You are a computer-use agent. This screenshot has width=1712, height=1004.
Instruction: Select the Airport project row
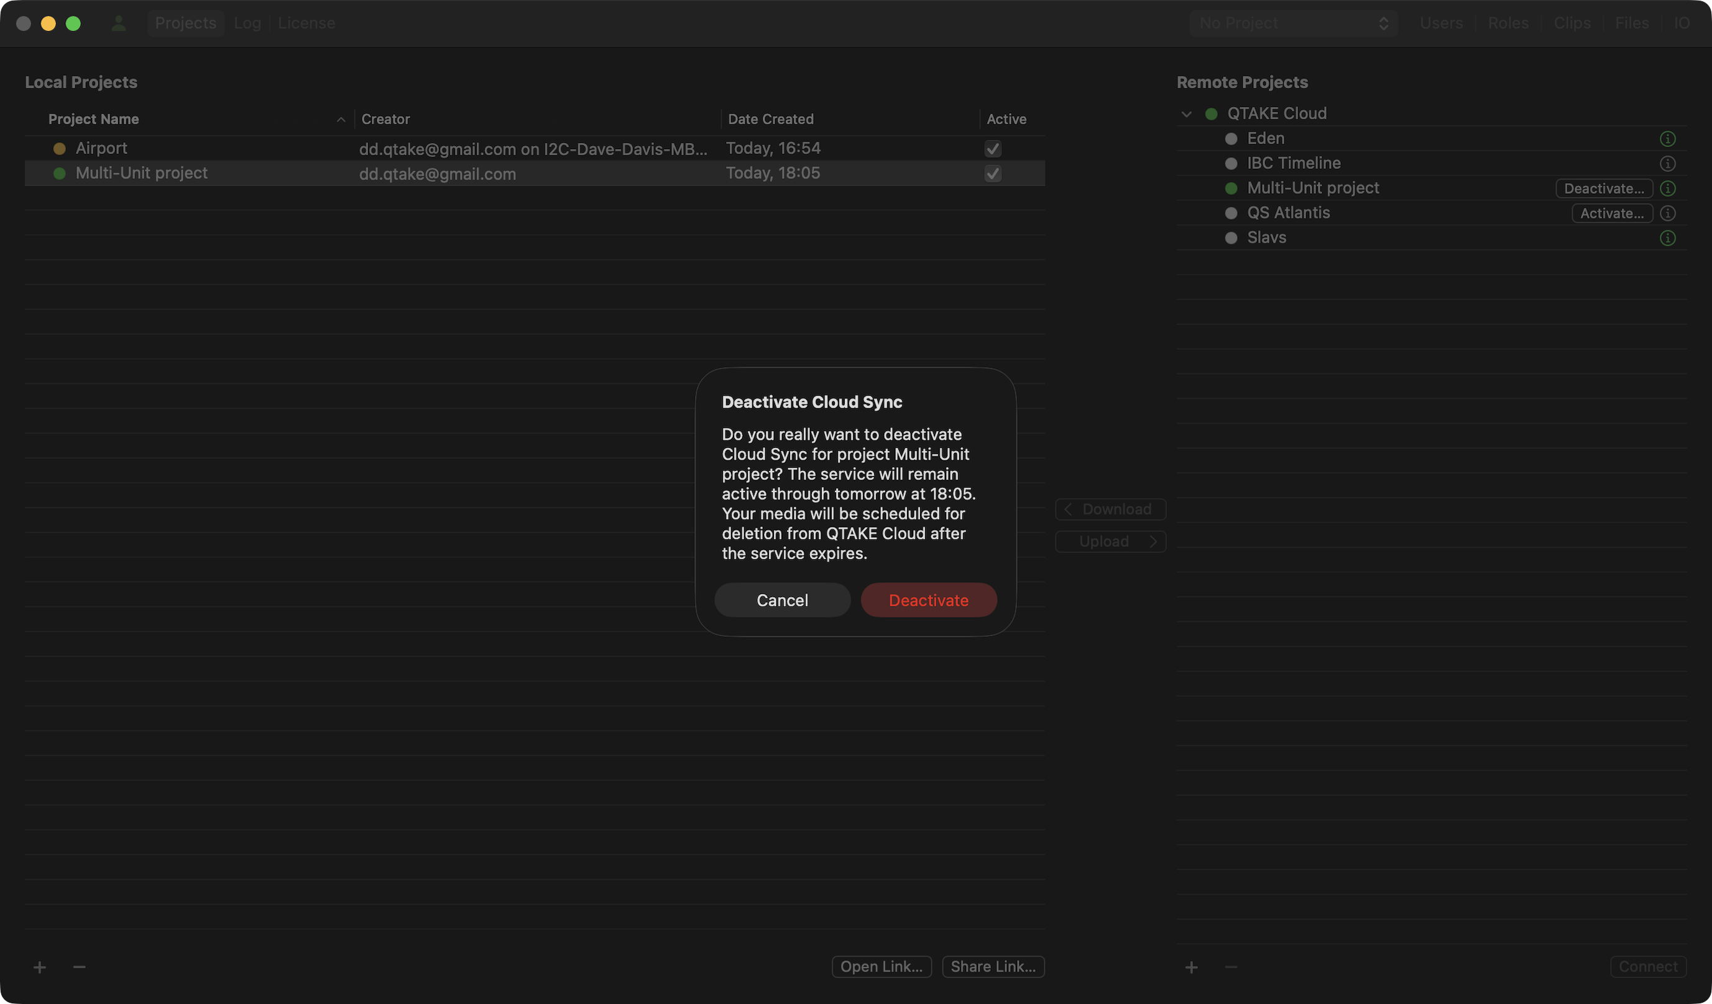click(x=102, y=148)
